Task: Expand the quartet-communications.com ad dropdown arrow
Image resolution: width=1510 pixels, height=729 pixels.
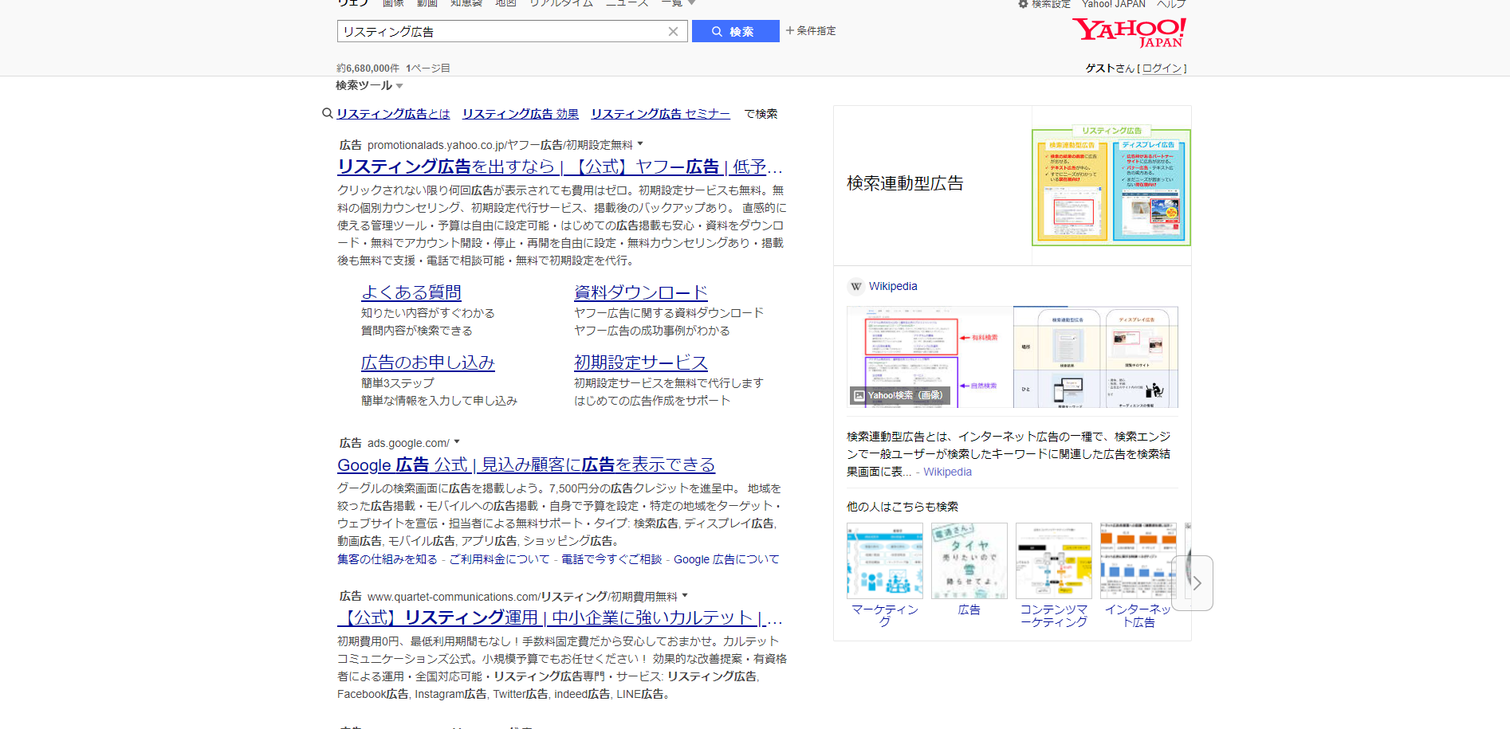Action: tap(685, 595)
